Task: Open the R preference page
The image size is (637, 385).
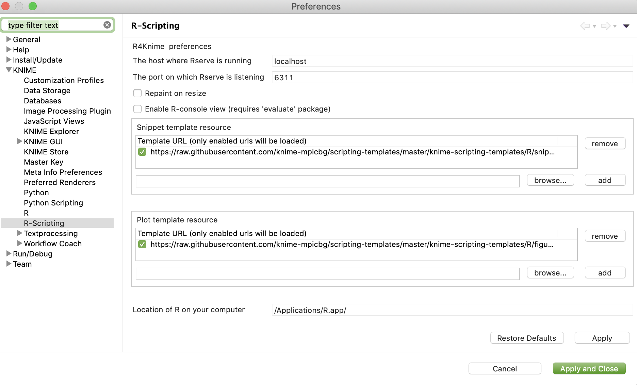Action: [x=26, y=213]
